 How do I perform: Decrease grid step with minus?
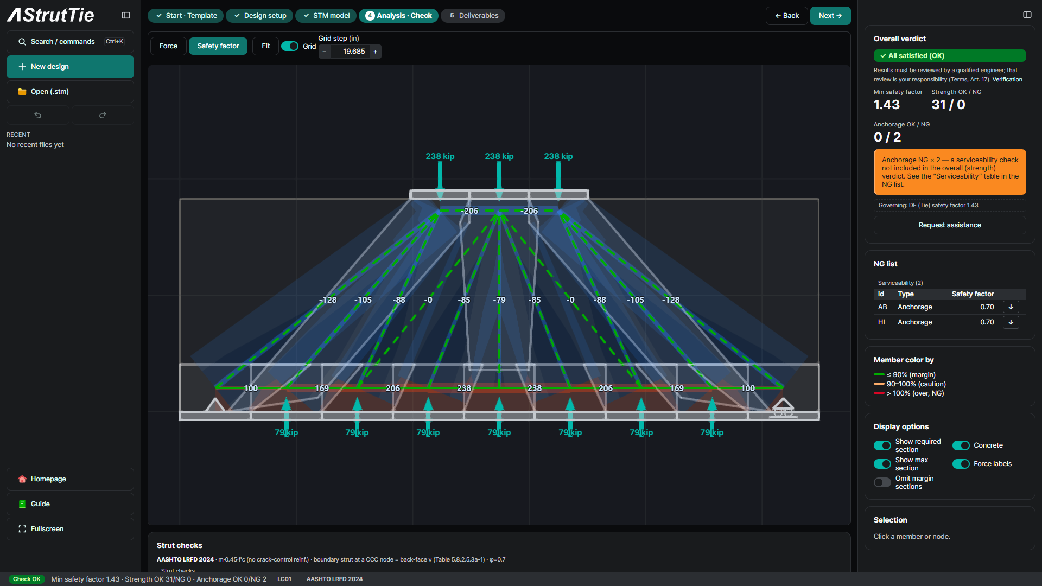coord(325,52)
